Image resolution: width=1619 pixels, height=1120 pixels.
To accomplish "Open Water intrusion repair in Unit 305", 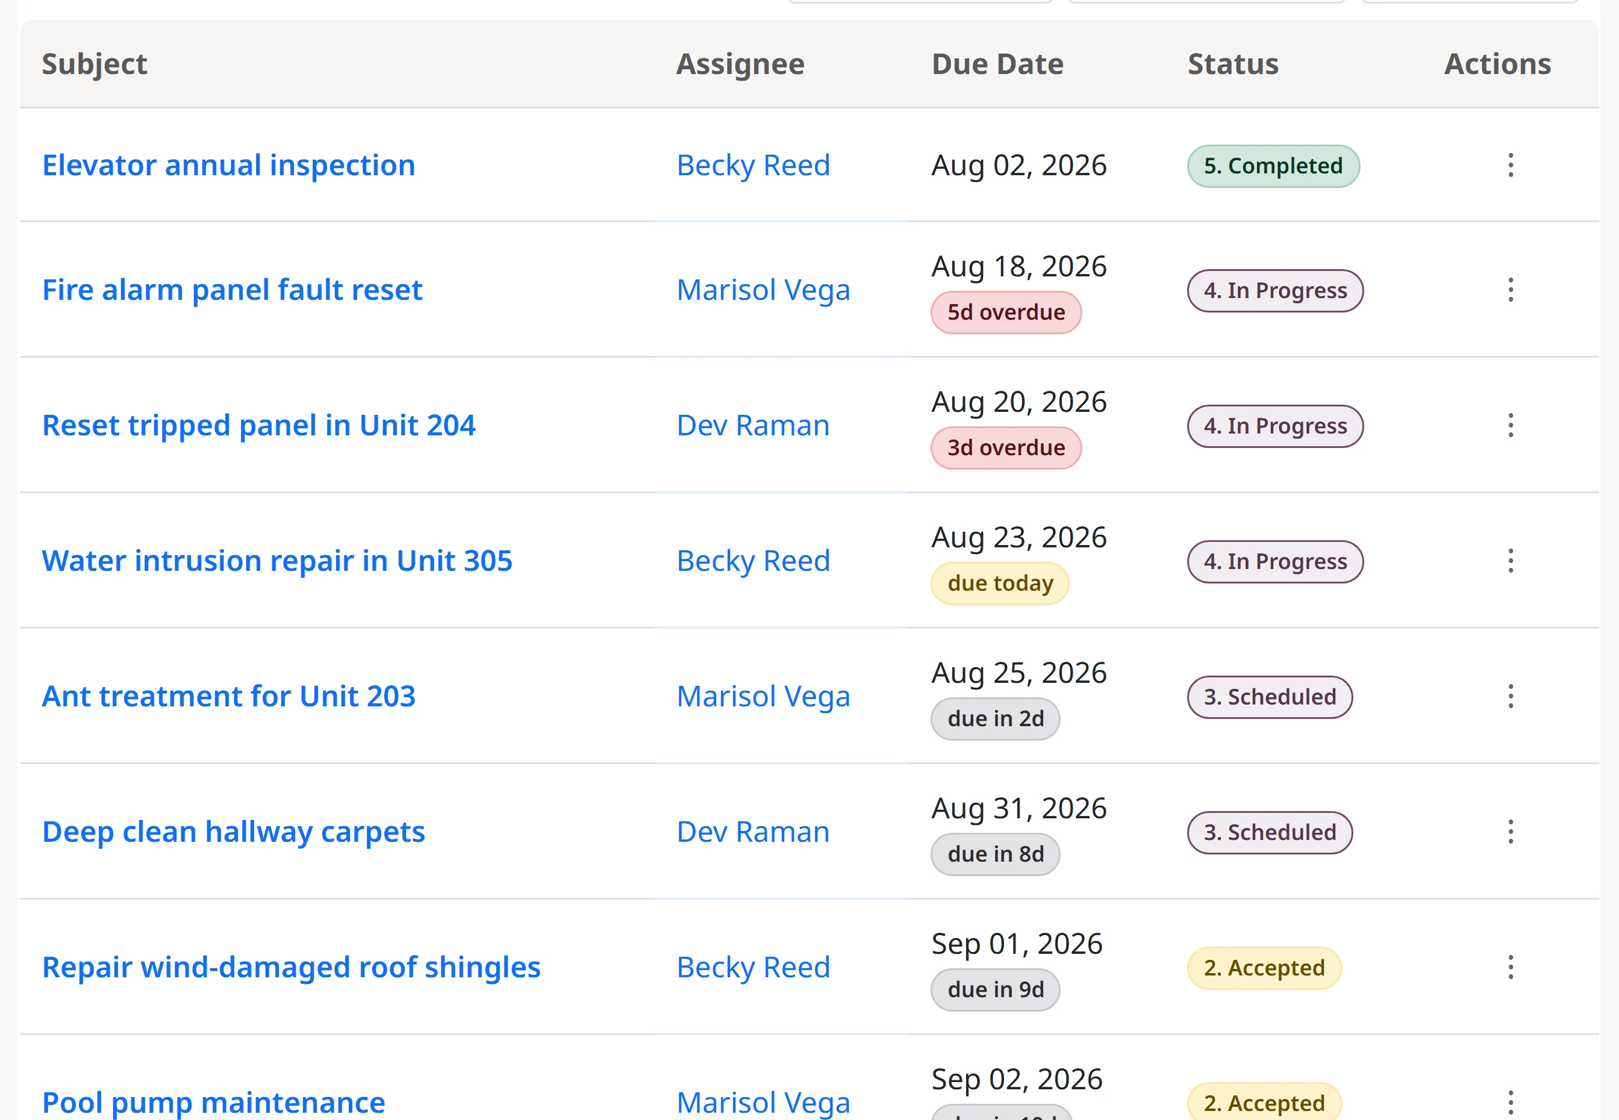I will [277, 561].
